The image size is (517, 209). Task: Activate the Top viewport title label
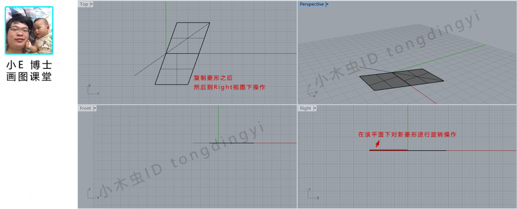84,4
